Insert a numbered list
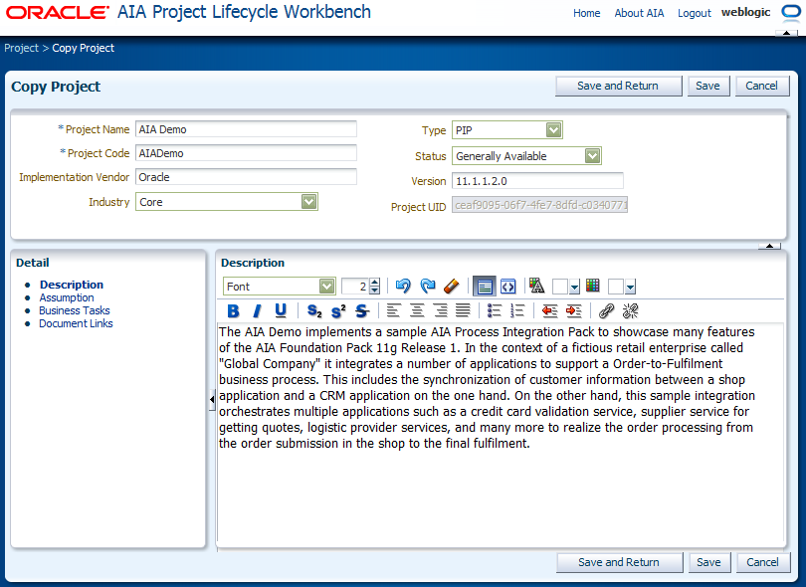This screenshot has height=587, width=806. coord(517,310)
